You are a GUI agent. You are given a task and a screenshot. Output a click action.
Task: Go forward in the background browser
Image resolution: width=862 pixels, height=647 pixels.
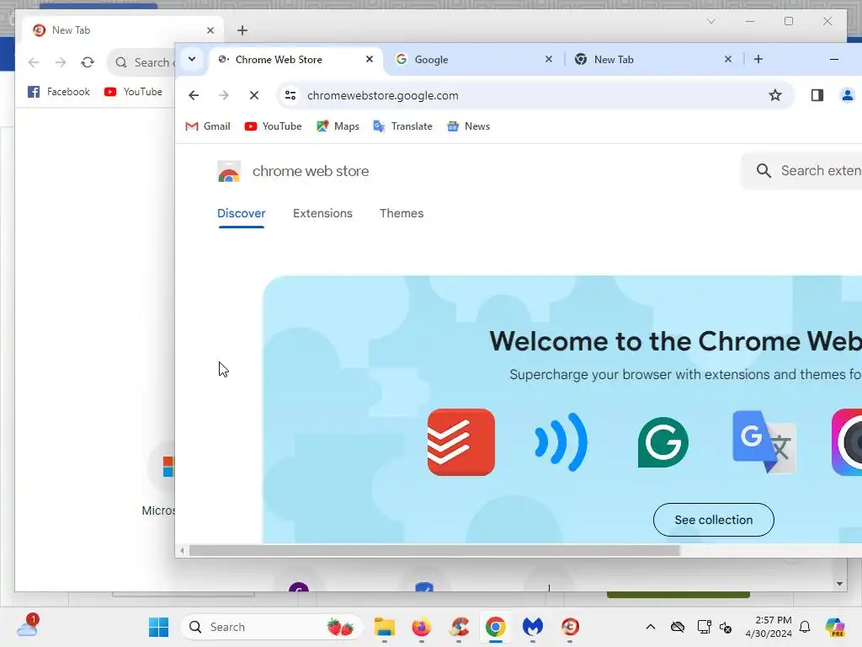tap(61, 62)
